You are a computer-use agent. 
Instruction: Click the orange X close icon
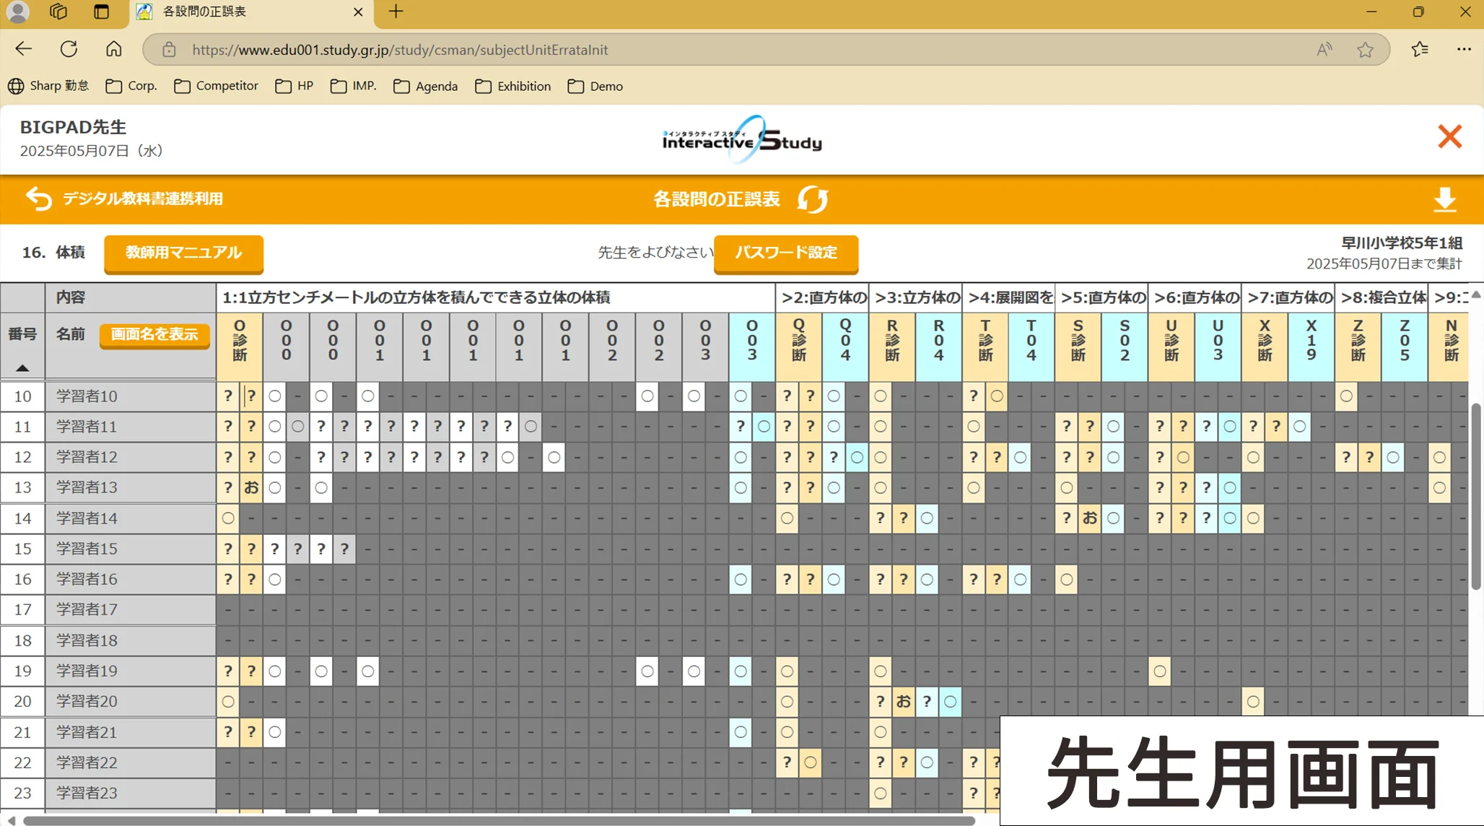click(x=1449, y=136)
